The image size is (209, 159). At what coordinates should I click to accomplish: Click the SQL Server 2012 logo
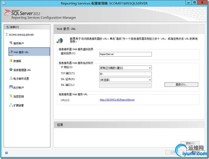pos(22,13)
